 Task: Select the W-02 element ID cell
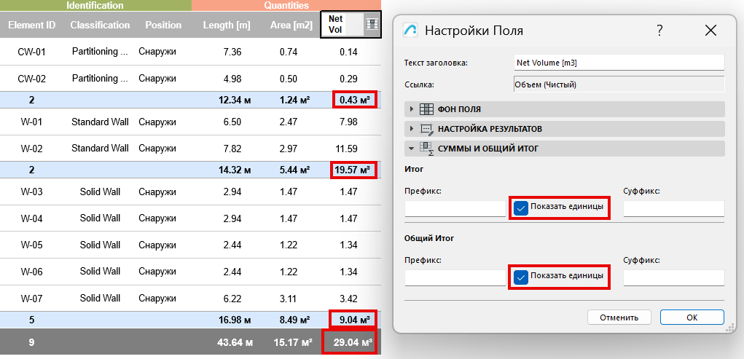(32, 149)
